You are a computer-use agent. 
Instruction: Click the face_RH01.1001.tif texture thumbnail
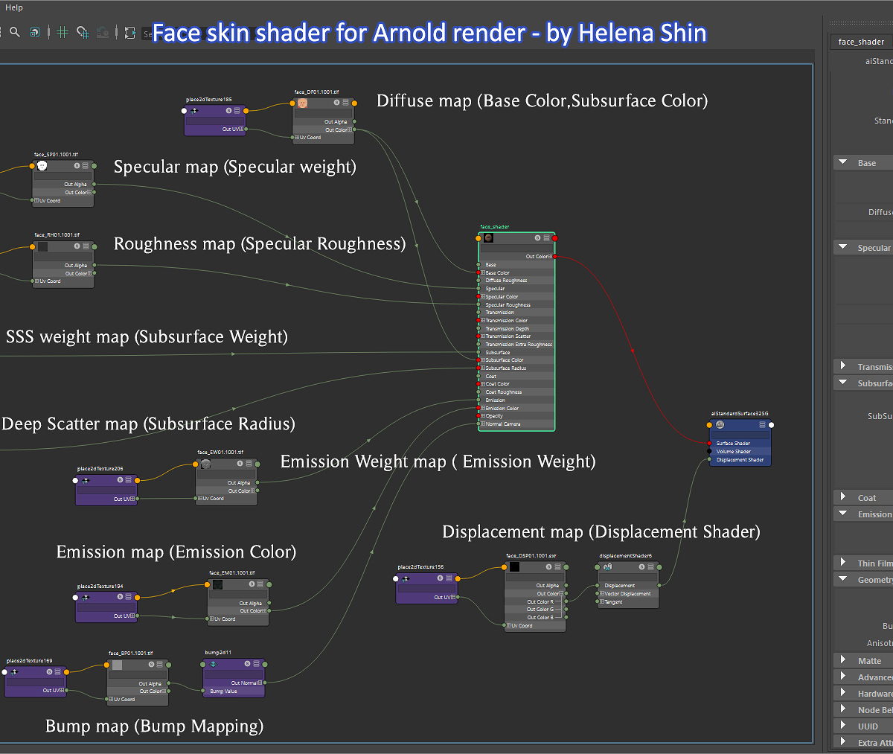point(42,246)
